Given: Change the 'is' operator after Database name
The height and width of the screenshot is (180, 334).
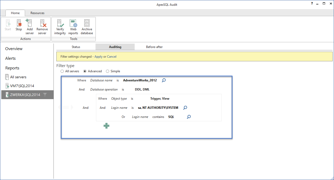Looking at the screenshot, I should 118,80.
